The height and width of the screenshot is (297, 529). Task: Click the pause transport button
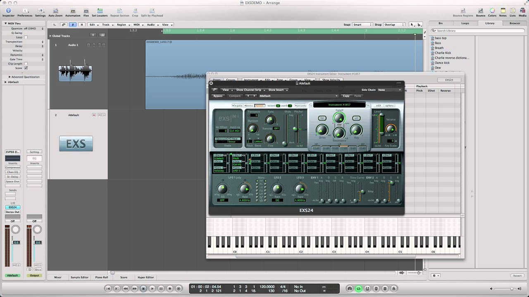(x=161, y=289)
